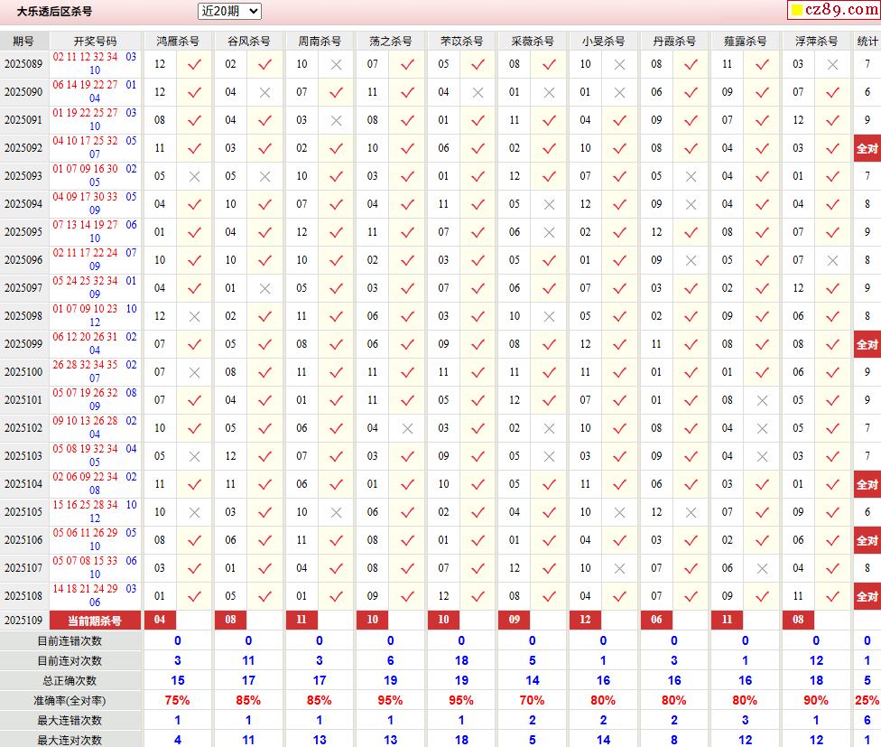Select issue number 2025095
The image size is (881, 747).
coord(23,232)
